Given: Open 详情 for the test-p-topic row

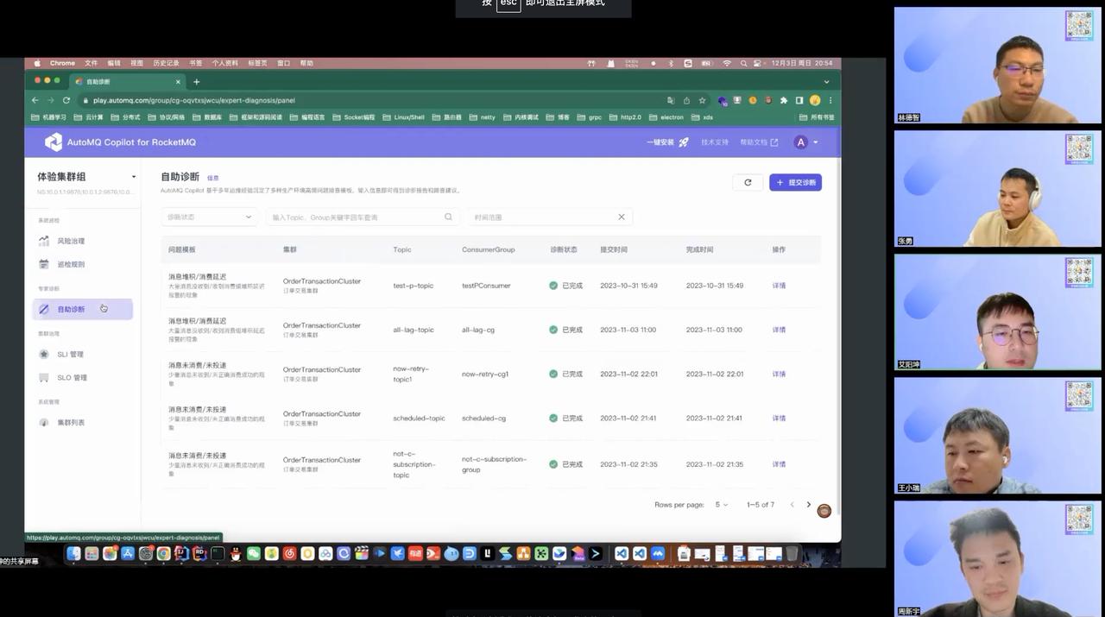Looking at the screenshot, I should point(779,286).
